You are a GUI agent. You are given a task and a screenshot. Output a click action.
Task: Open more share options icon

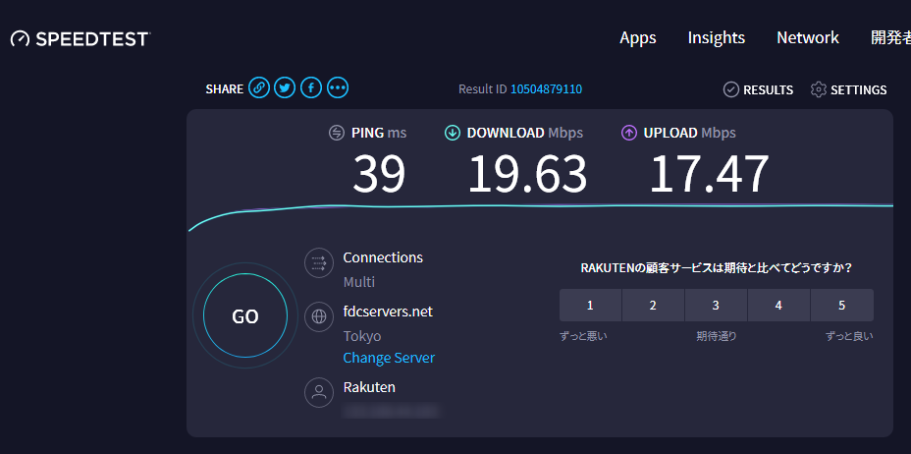coord(338,88)
